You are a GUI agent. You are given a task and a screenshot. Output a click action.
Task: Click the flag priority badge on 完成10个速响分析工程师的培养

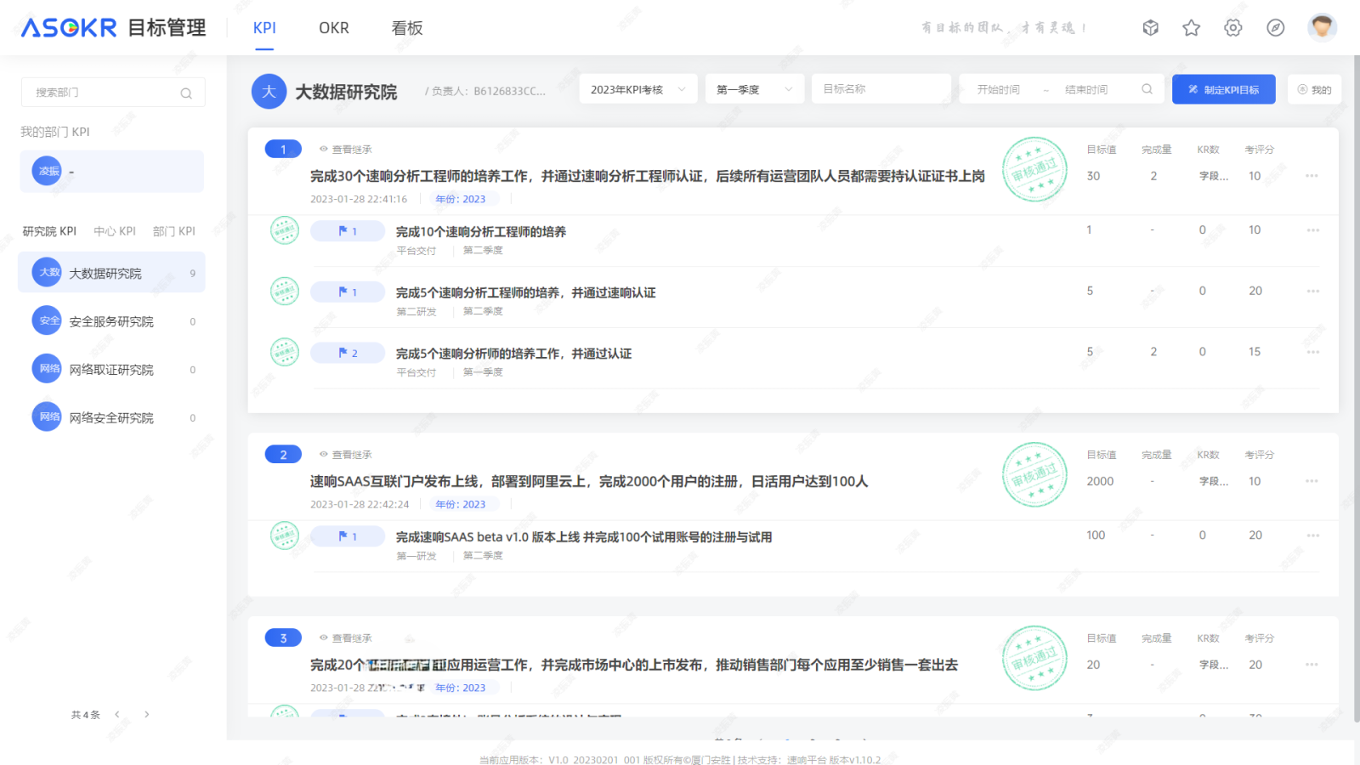348,231
